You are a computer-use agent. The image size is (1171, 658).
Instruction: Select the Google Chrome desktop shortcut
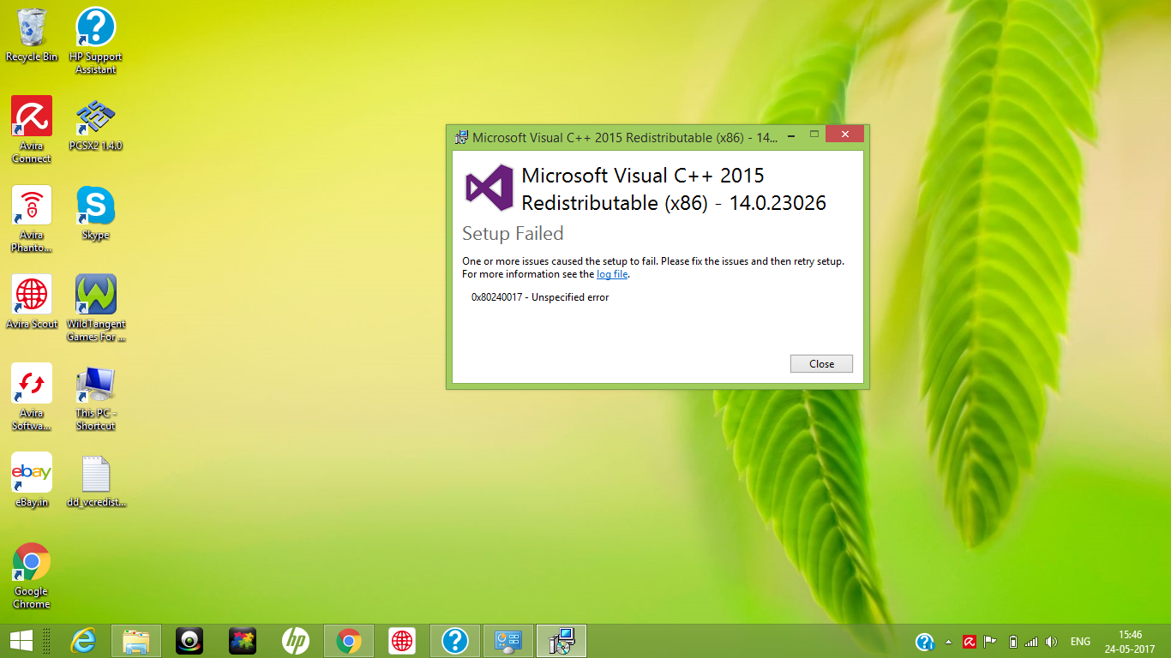(x=32, y=575)
